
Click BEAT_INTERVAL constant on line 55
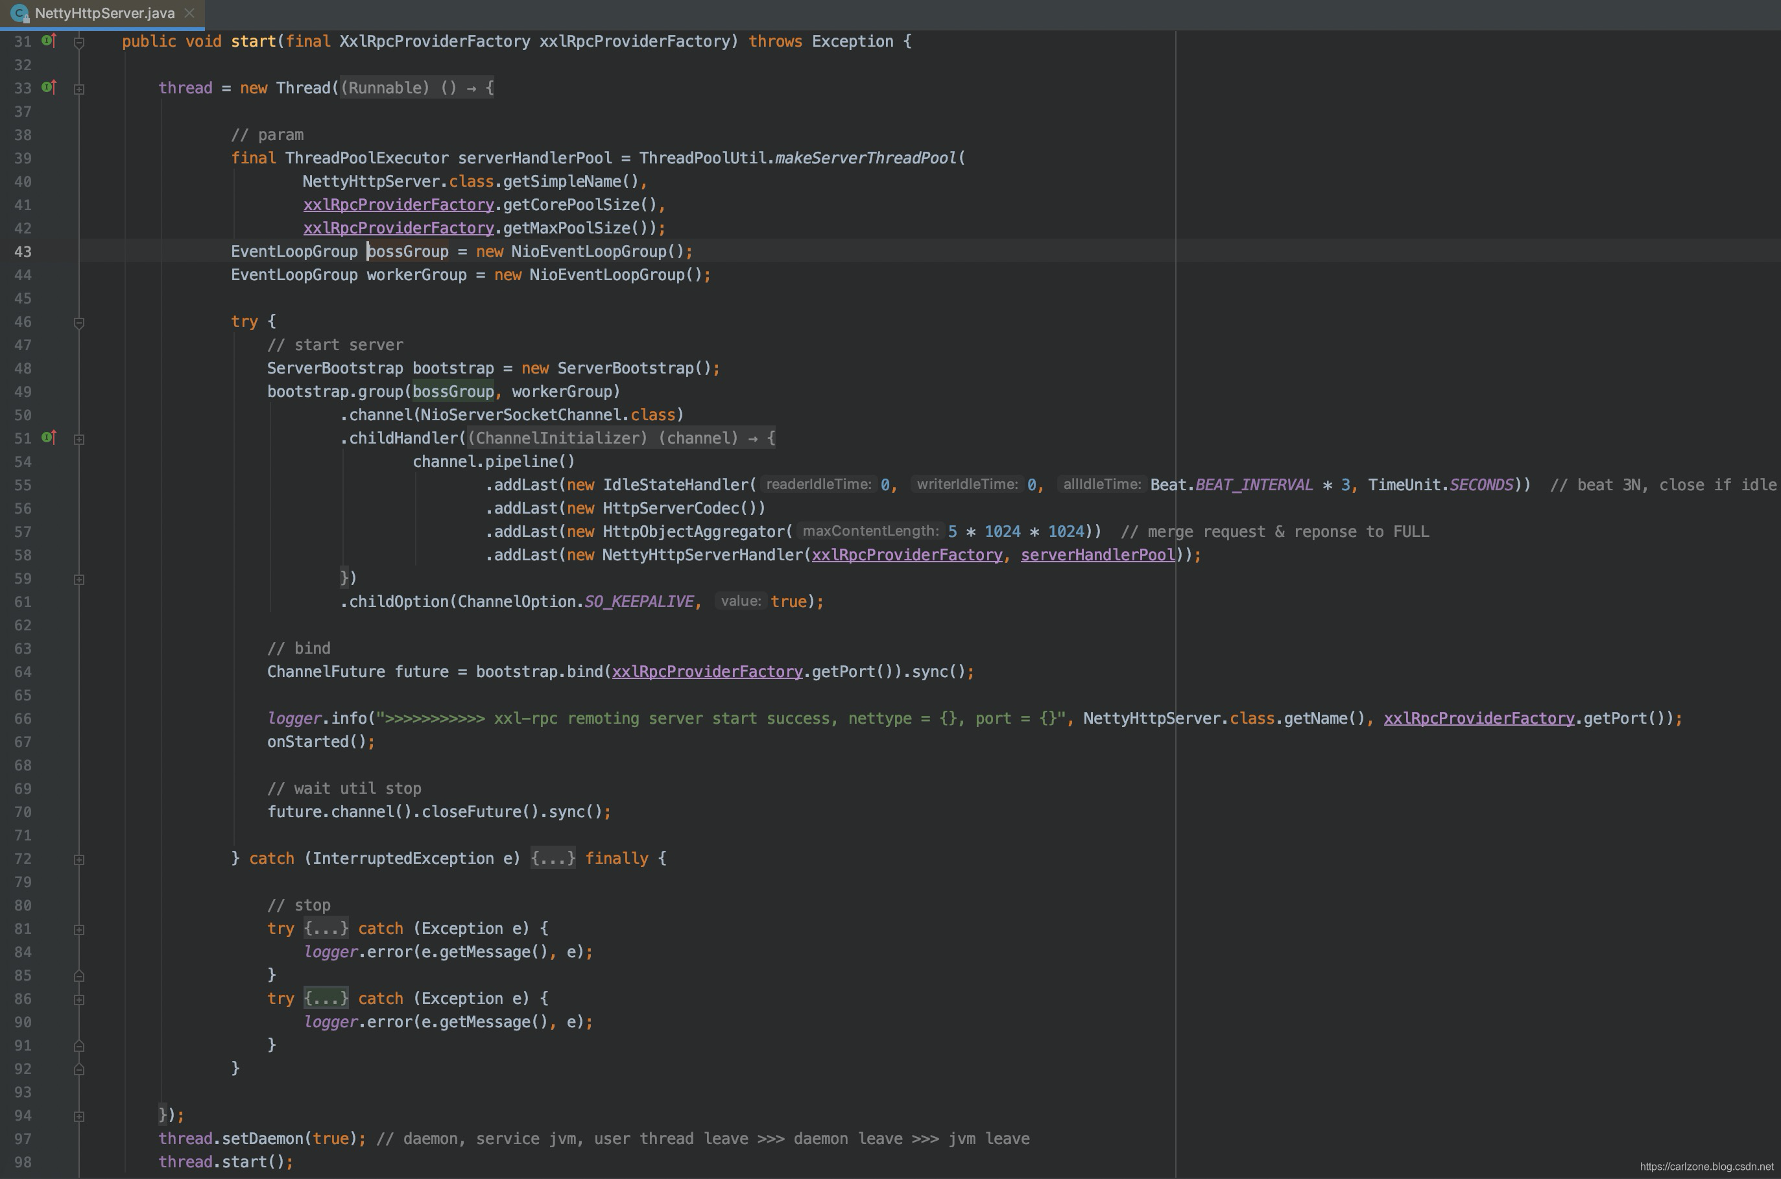coord(1254,485)
